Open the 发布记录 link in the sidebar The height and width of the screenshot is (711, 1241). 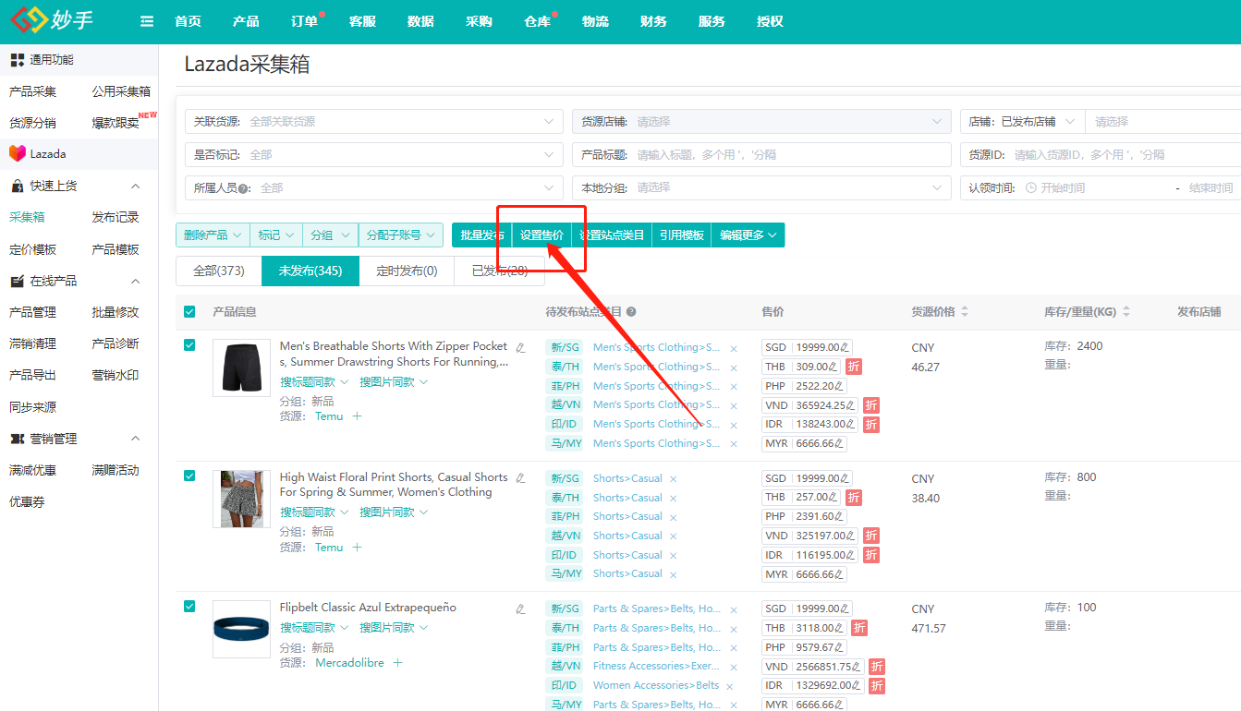tap(116, 218)
